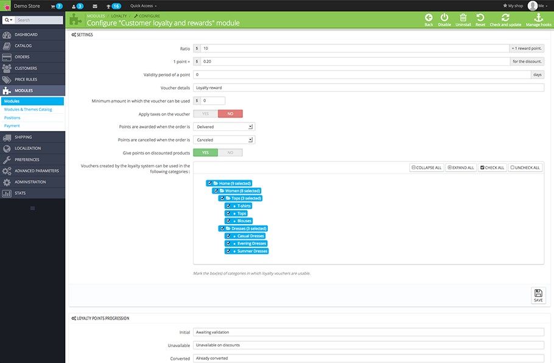Set Apply taxes on the voucher to Yes
The image size is (554, 363).
click(206, 114)
